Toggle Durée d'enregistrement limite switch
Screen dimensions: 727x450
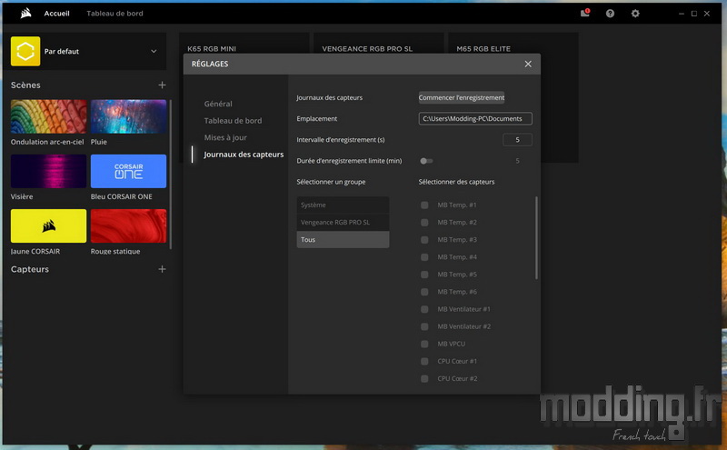tap(426, 161)
